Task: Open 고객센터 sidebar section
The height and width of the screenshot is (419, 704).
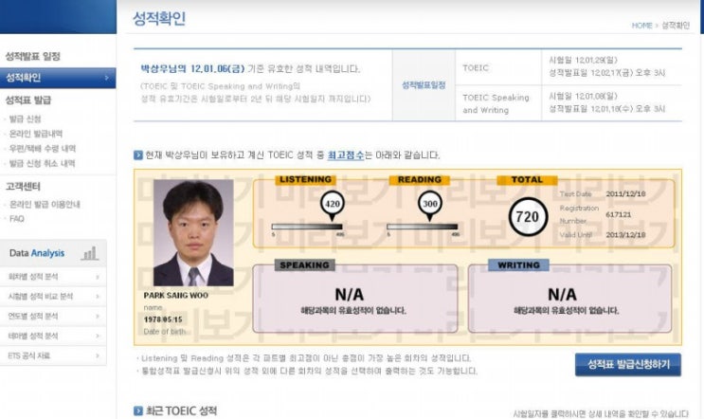Action: [23, 187]
